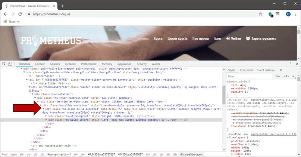
Task: Activate the inspect element picker tool
Action: [x=4, y=64]
